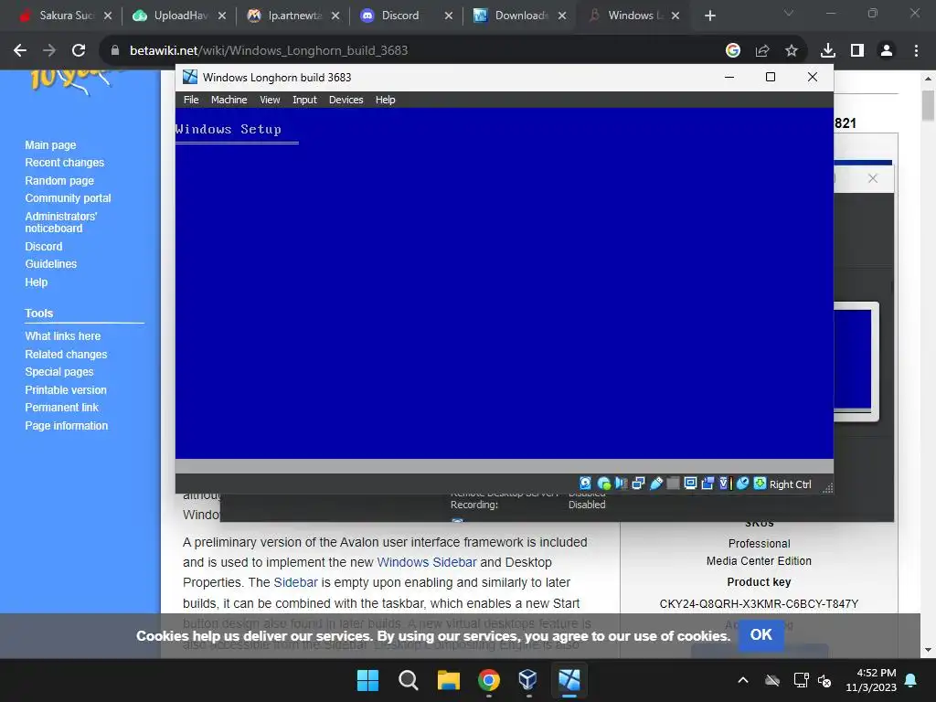Viewport: 936px width, 702px height.
Task: Close the Discord browser tab
Action: pos(448,16)
